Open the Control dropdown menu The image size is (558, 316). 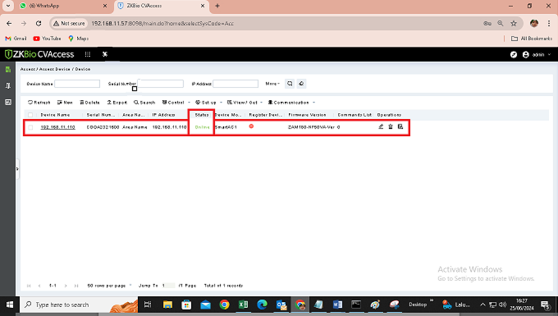[175, 102]
